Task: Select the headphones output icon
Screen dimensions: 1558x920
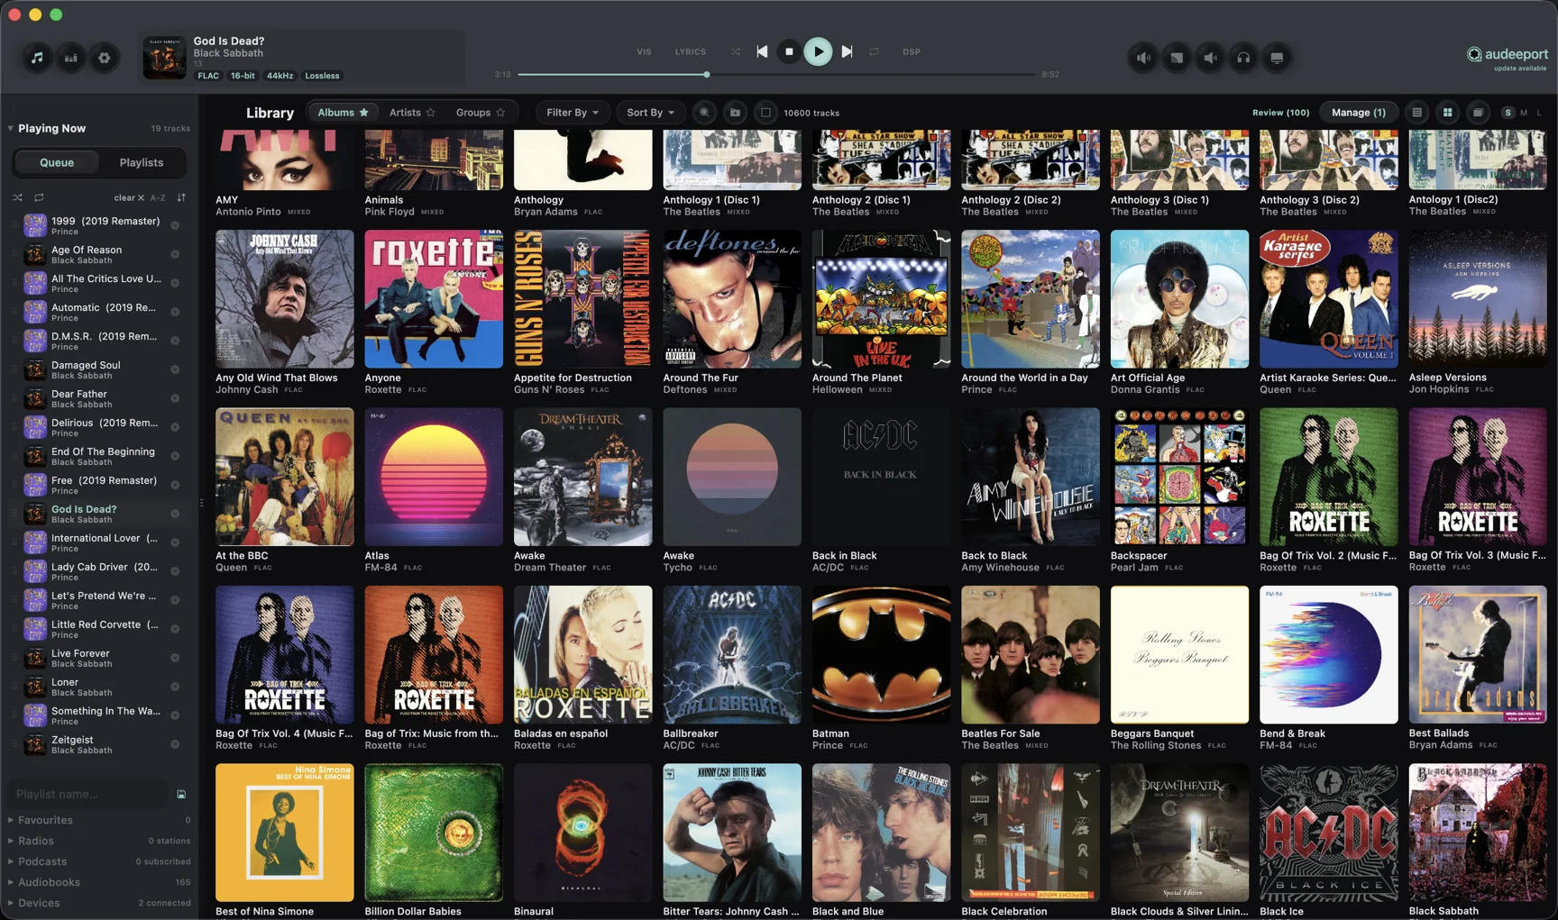Action: (1243, 58)
